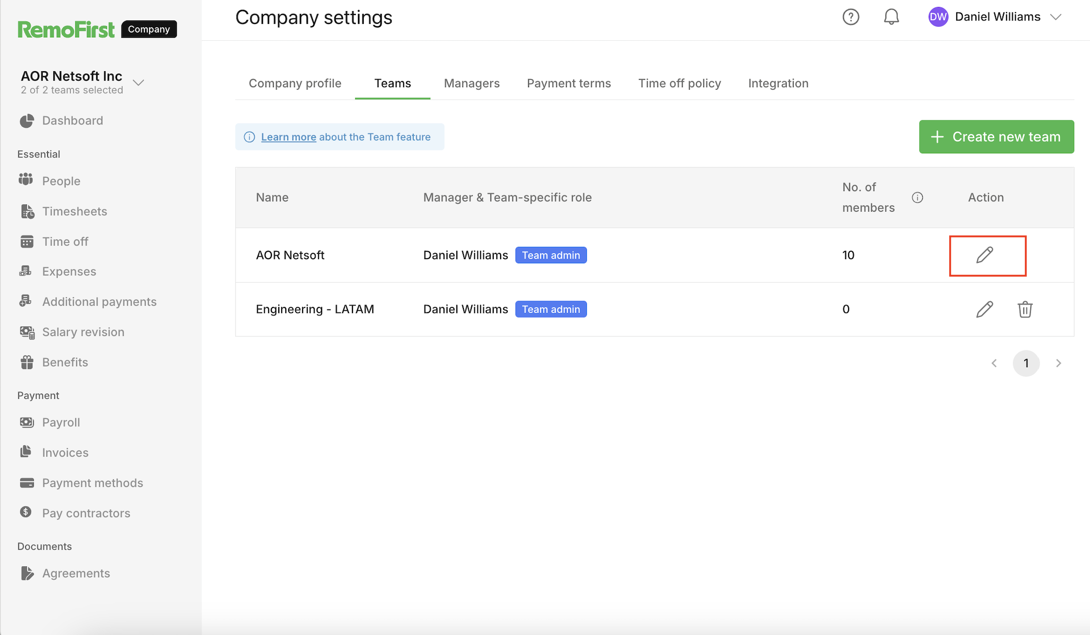Switch to Time off policy tab
This screenshot has width=1090, height=635.
[x=679, y=83]
